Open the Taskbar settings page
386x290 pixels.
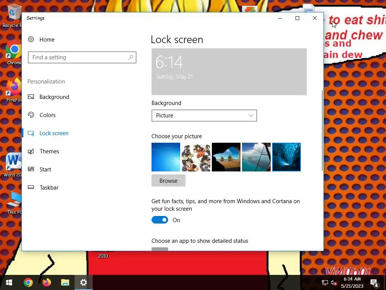tap(49, 188)
